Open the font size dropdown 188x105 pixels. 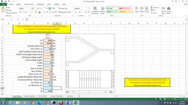tap(36, 8)
